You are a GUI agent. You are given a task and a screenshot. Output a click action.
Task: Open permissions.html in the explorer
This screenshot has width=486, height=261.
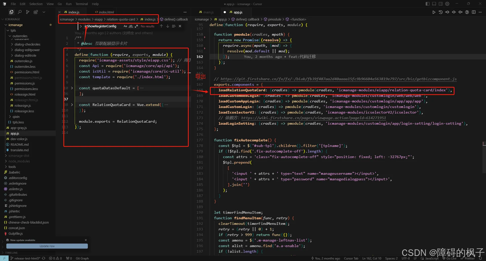click(x=27, y=72)
